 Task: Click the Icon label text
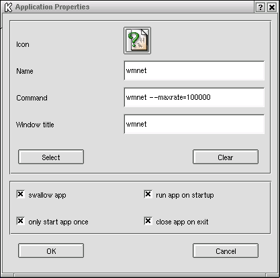click(23, 44)
